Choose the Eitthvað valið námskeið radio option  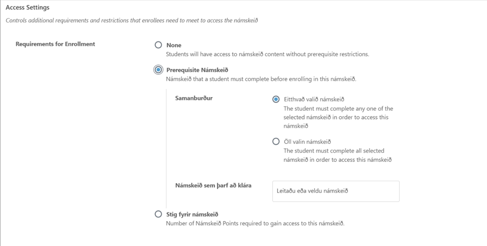276,99
